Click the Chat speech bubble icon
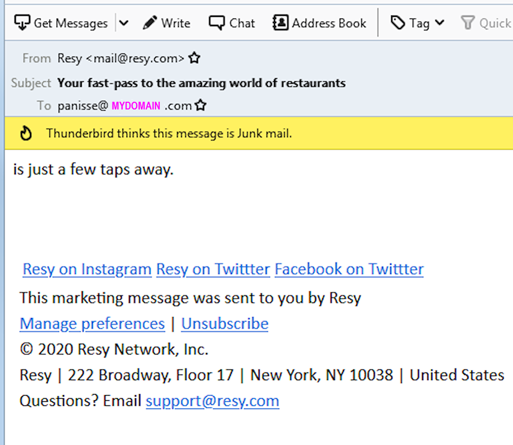Image resolution: width=513 pixels, height=445 pixels. point(216,23)
